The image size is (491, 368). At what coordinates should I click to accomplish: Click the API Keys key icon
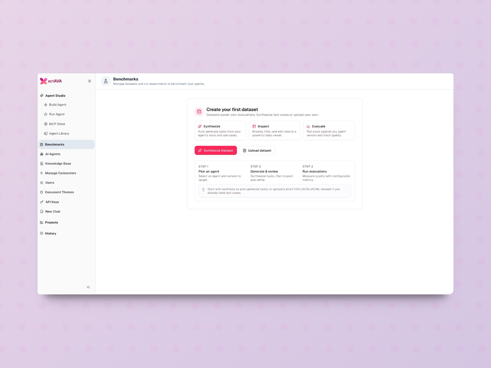pos(42,202)
